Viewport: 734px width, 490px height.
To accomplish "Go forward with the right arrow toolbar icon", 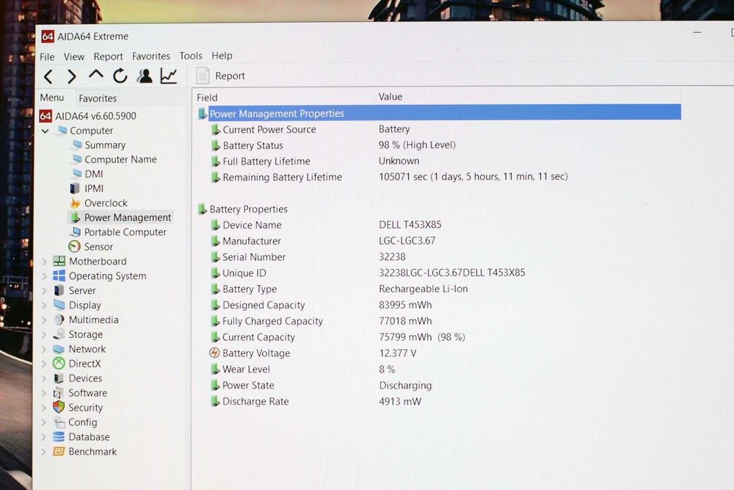I will tap(71, 76).
